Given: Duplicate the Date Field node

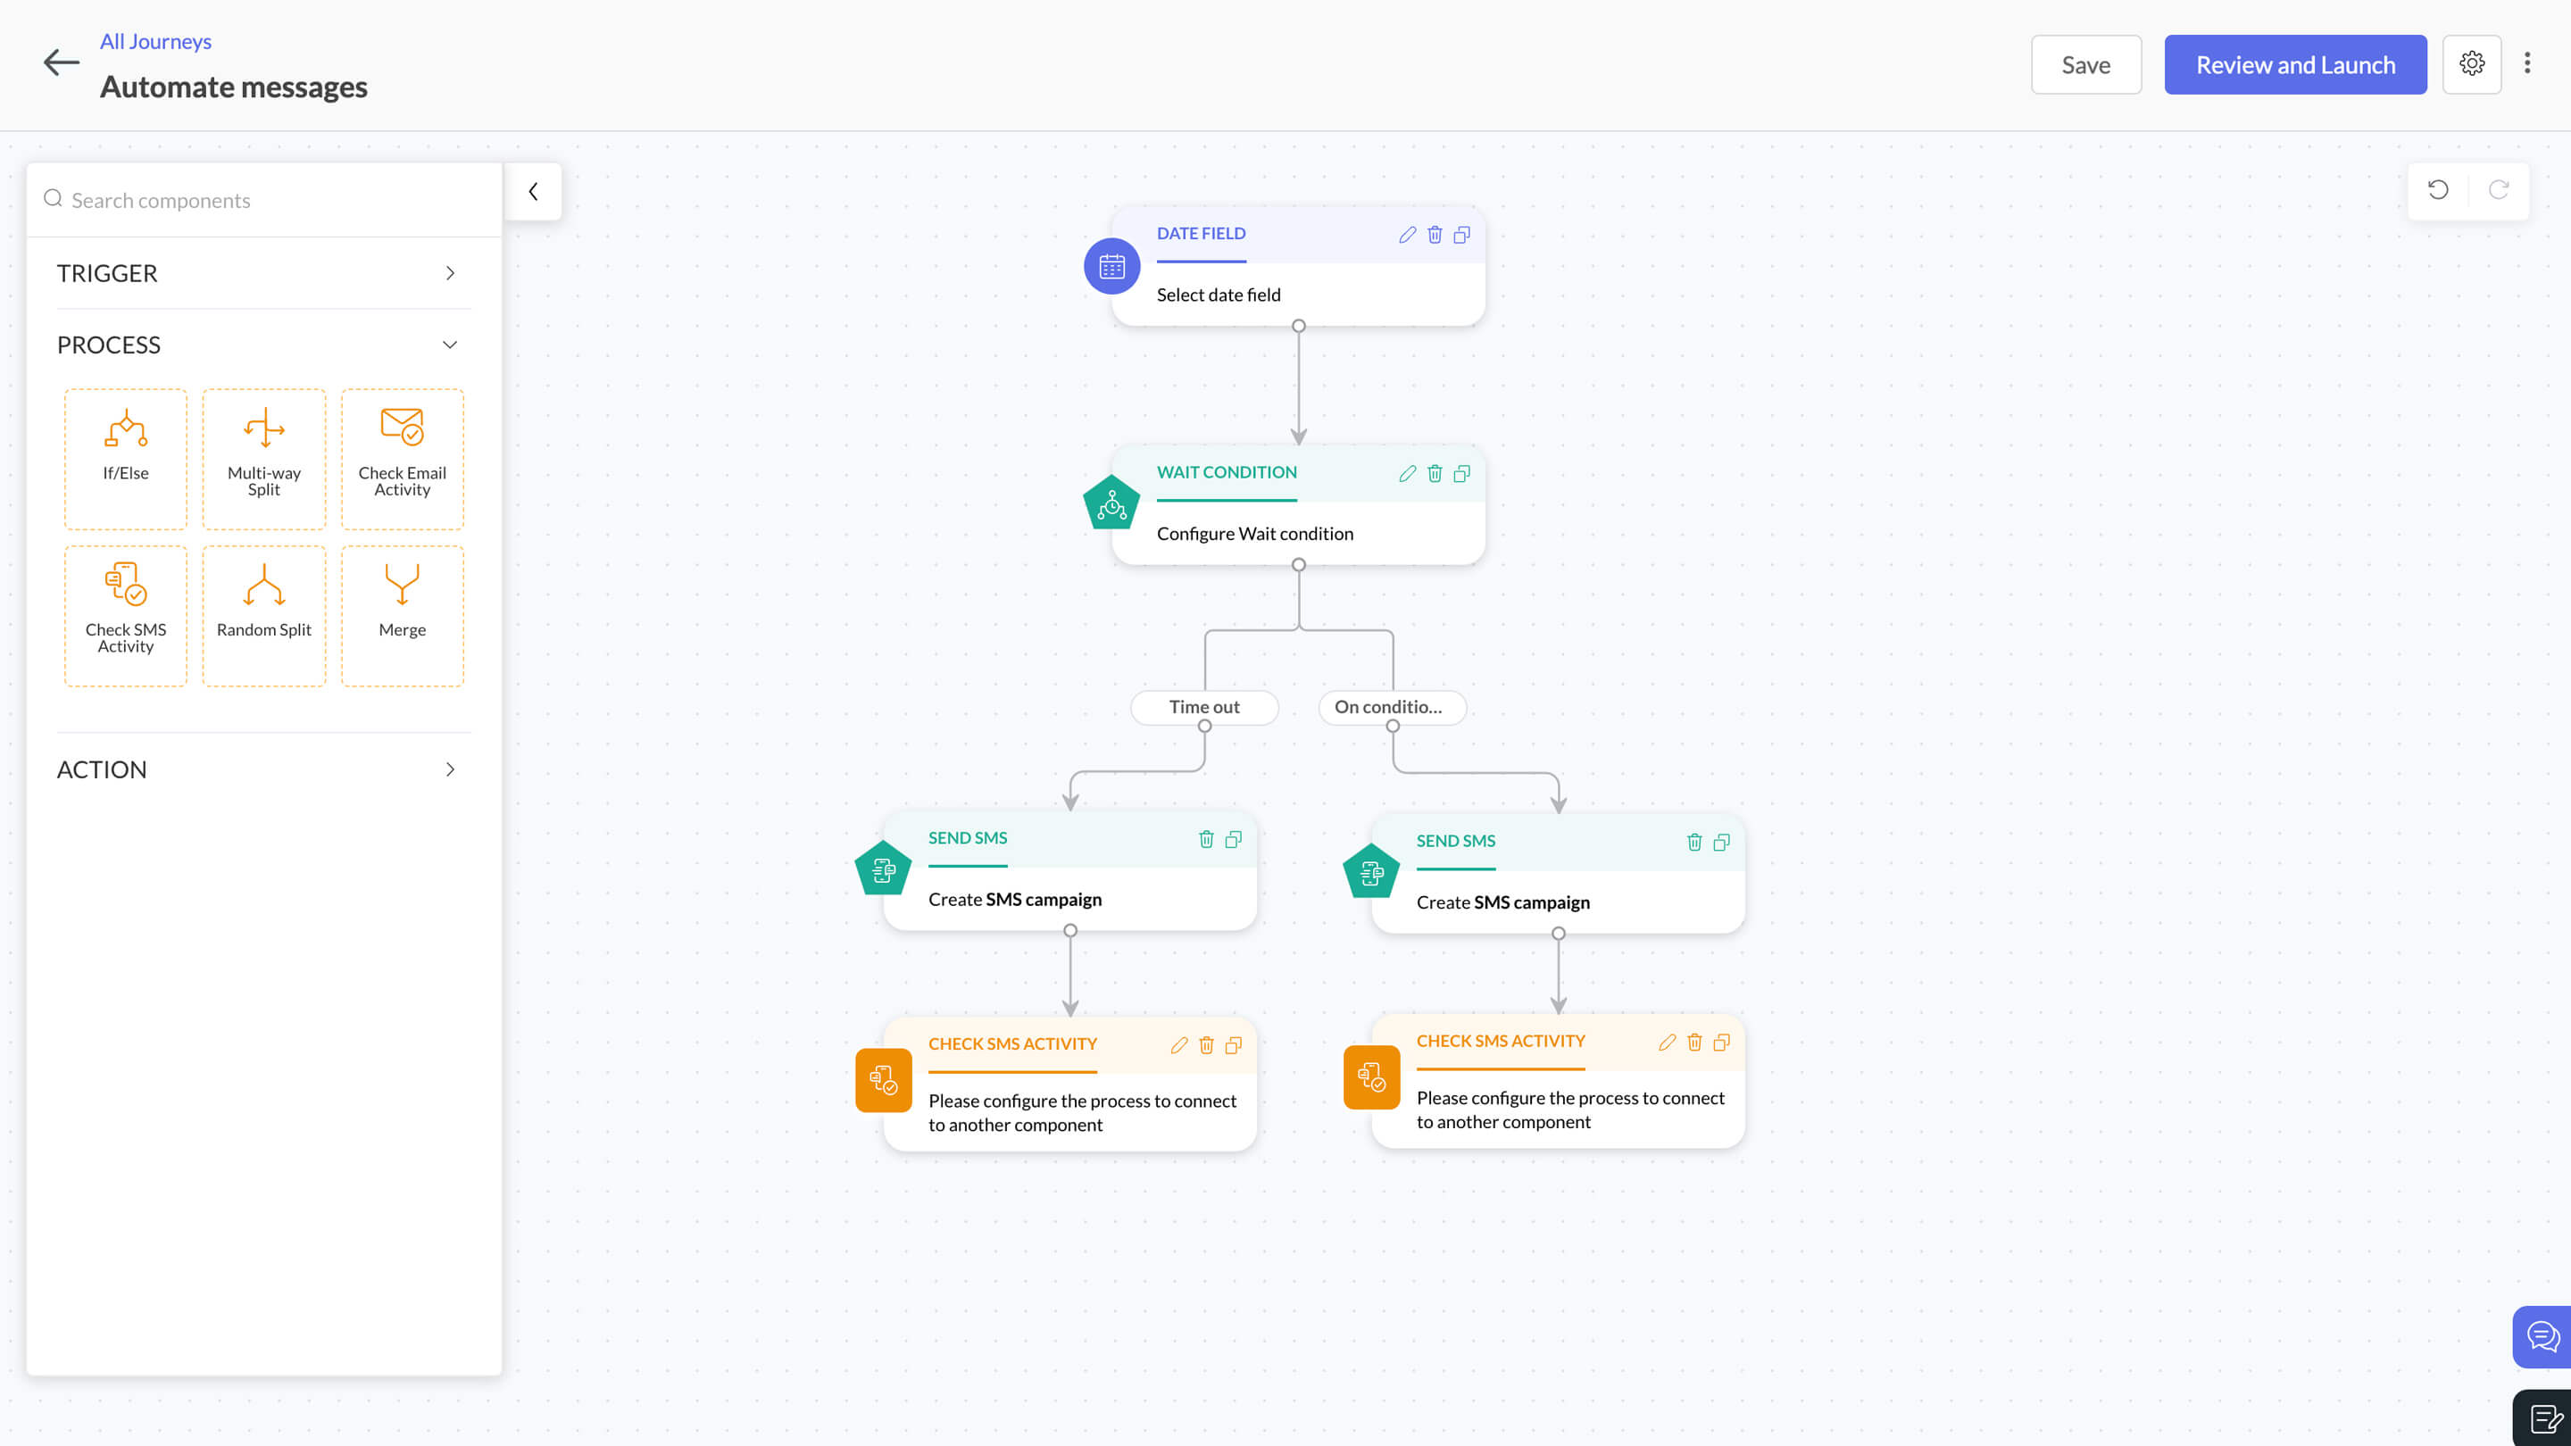Looking at the screenshot, I should (1461, 236).
